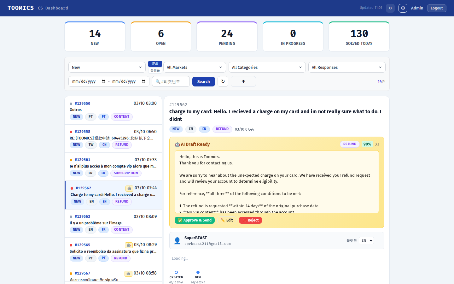This screenshot has height=284, width=454.
Task: Click robot AI icon on ticket #129567
Action: coord(128,274)
